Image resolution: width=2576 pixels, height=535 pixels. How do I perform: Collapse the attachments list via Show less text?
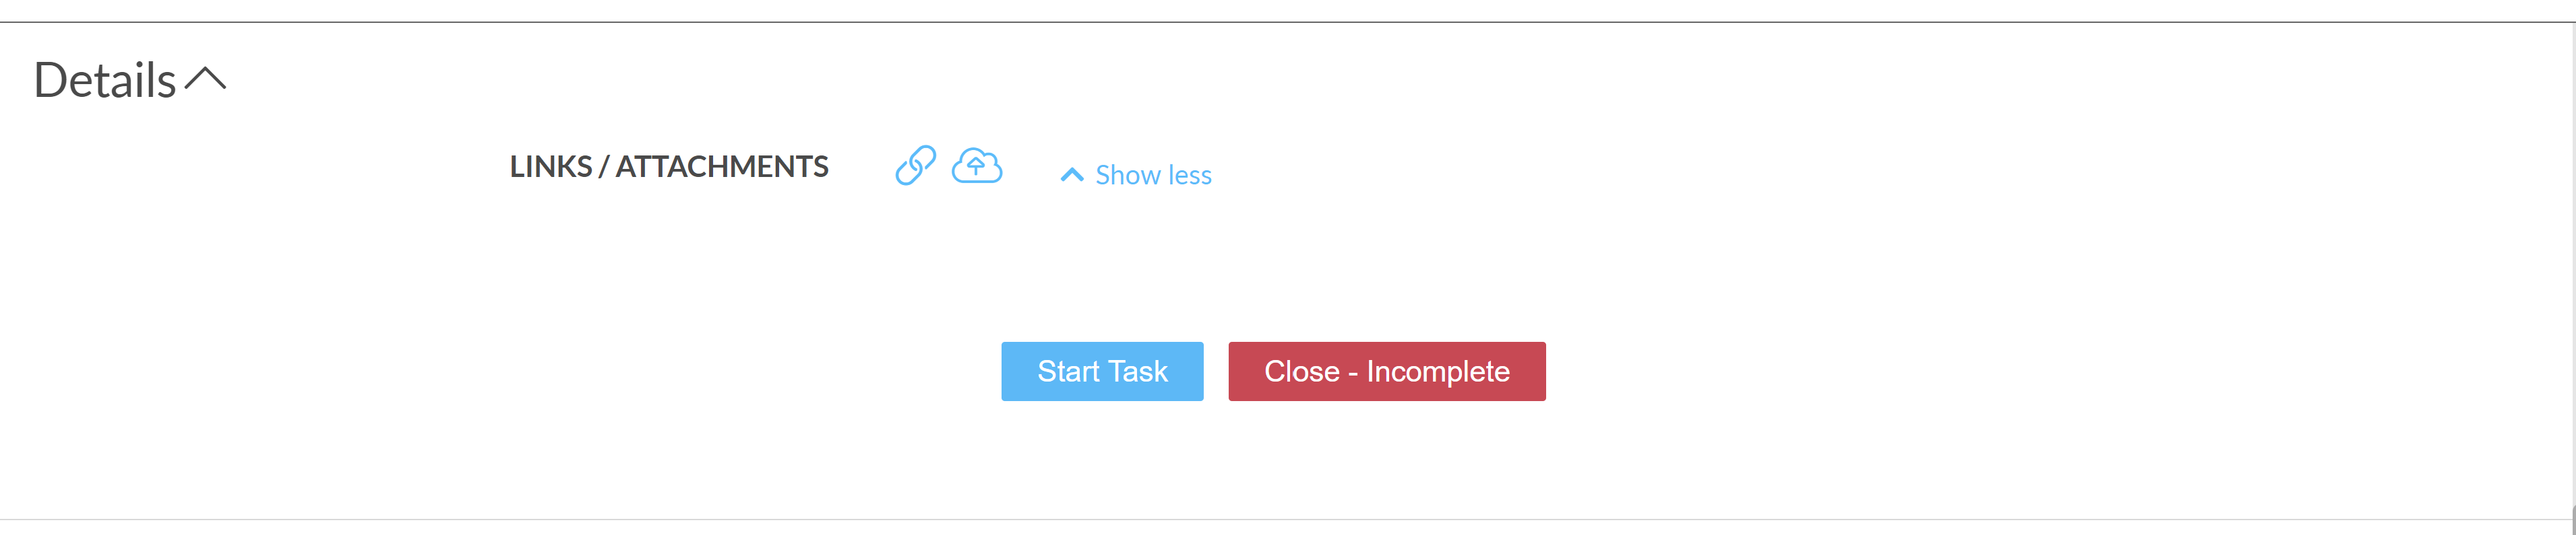[1153, 175]
